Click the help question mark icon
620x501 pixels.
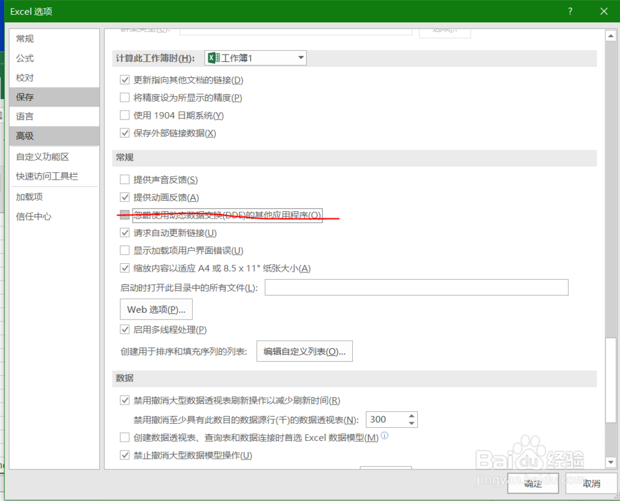coord(570,11)
